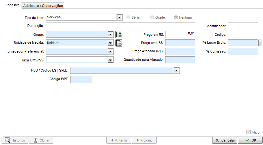Toggle the Ativo checkbox

coord(248,132)
